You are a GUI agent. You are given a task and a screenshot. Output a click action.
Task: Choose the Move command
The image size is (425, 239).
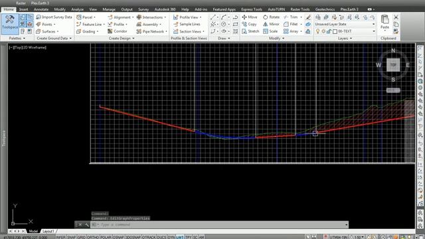[x=250, y=17]
